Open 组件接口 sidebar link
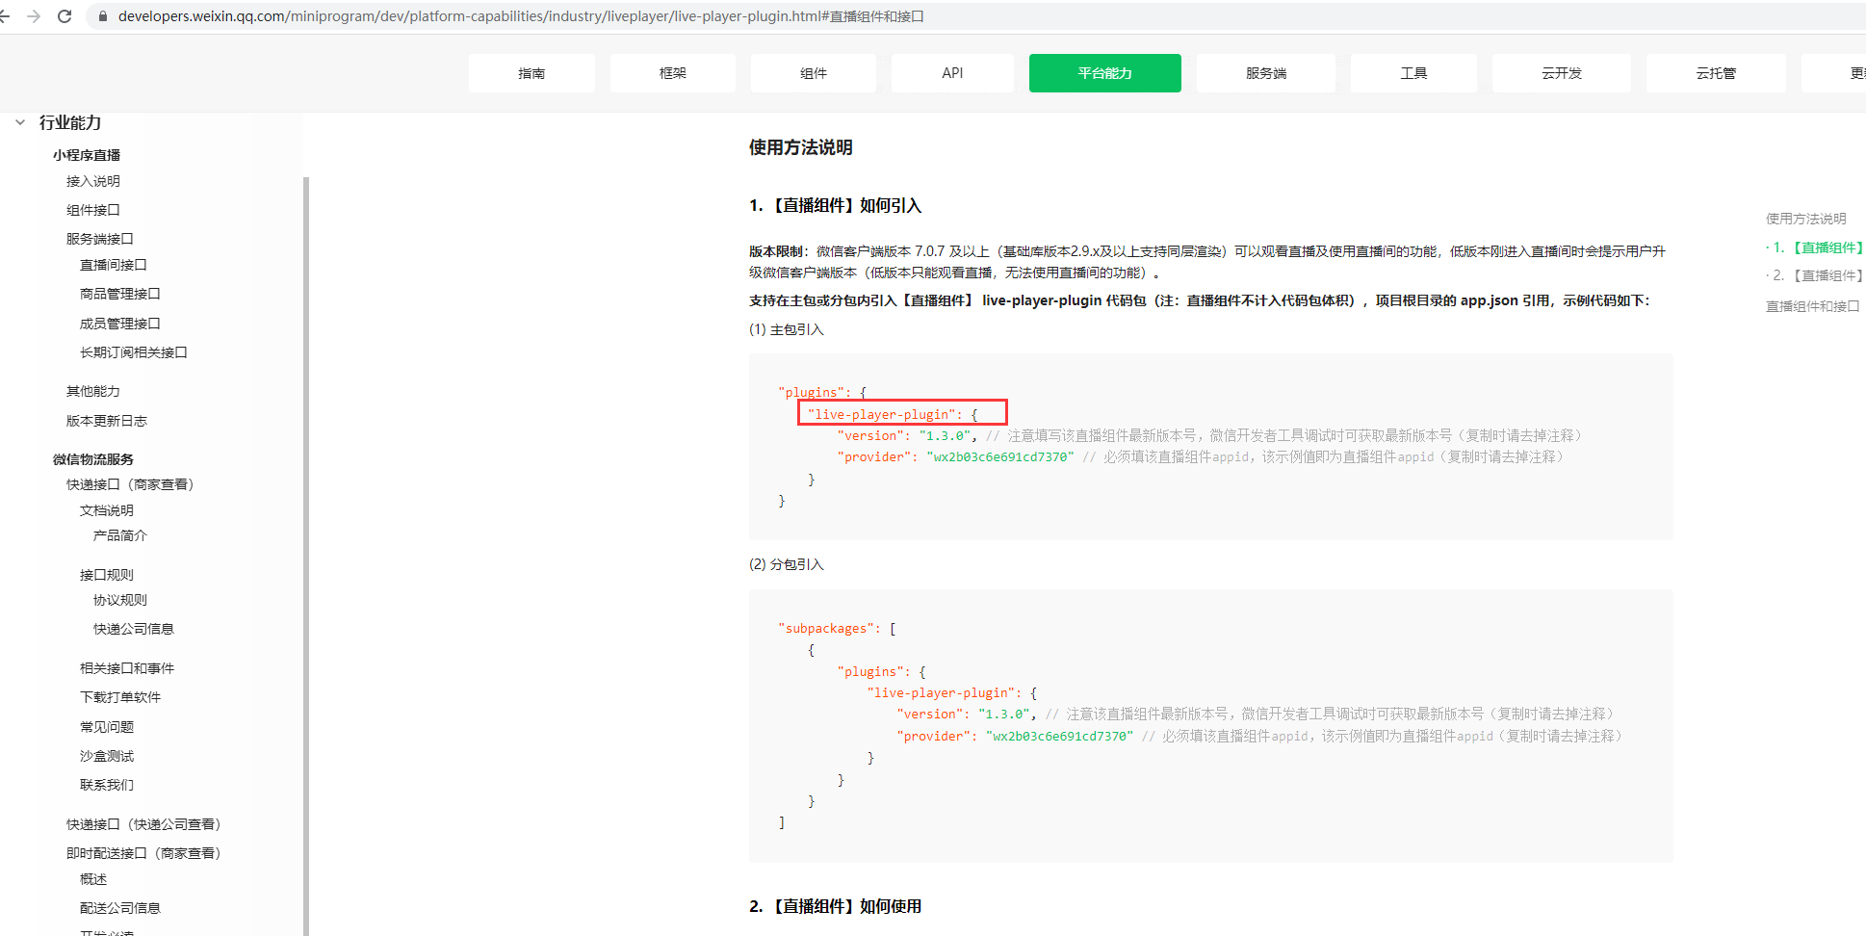The image size is (1866, 936). (x=93, y=210)
